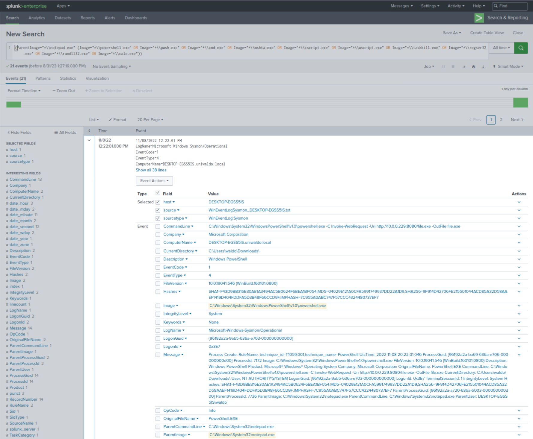533x439 pixels.
Task: Stop the search job
Action: click(x=453, y=66)
